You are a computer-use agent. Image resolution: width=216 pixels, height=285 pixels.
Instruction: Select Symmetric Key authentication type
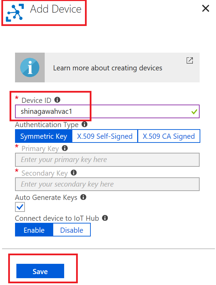(x=43, y=136)
